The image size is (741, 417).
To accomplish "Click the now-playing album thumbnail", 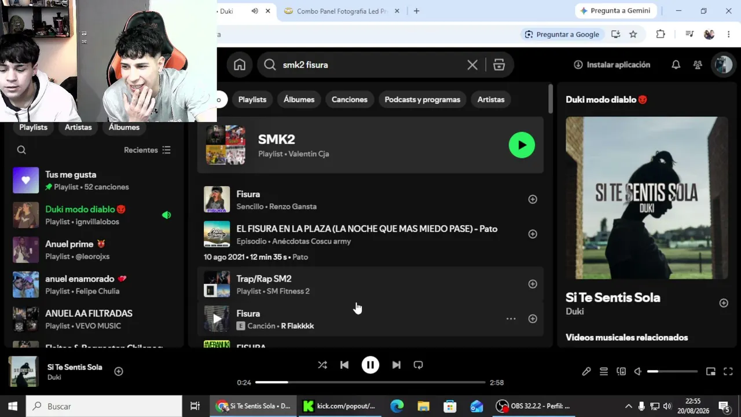I will 24,371.
